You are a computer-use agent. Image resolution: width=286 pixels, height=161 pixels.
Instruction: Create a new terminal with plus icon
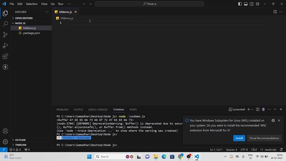(x=248, y=110)
